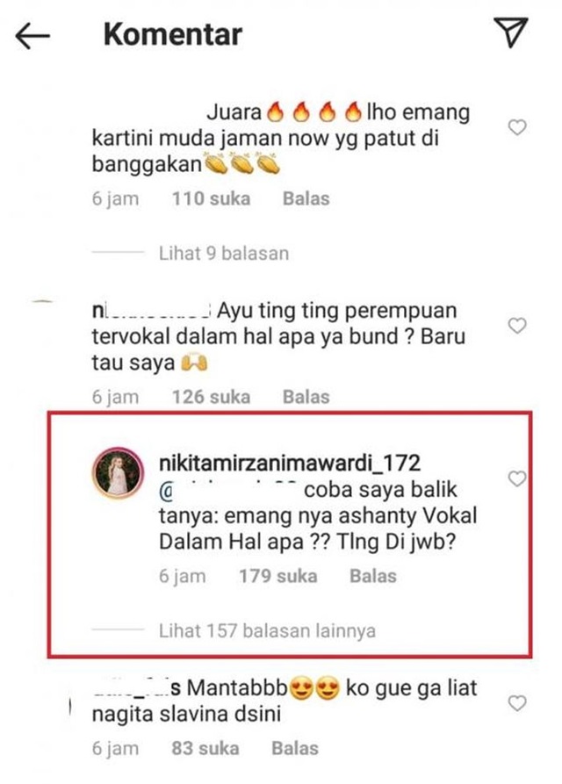
Task: Like nikitamirzanimawardi_172's reply with heart icon
Action: coord(517,478)
